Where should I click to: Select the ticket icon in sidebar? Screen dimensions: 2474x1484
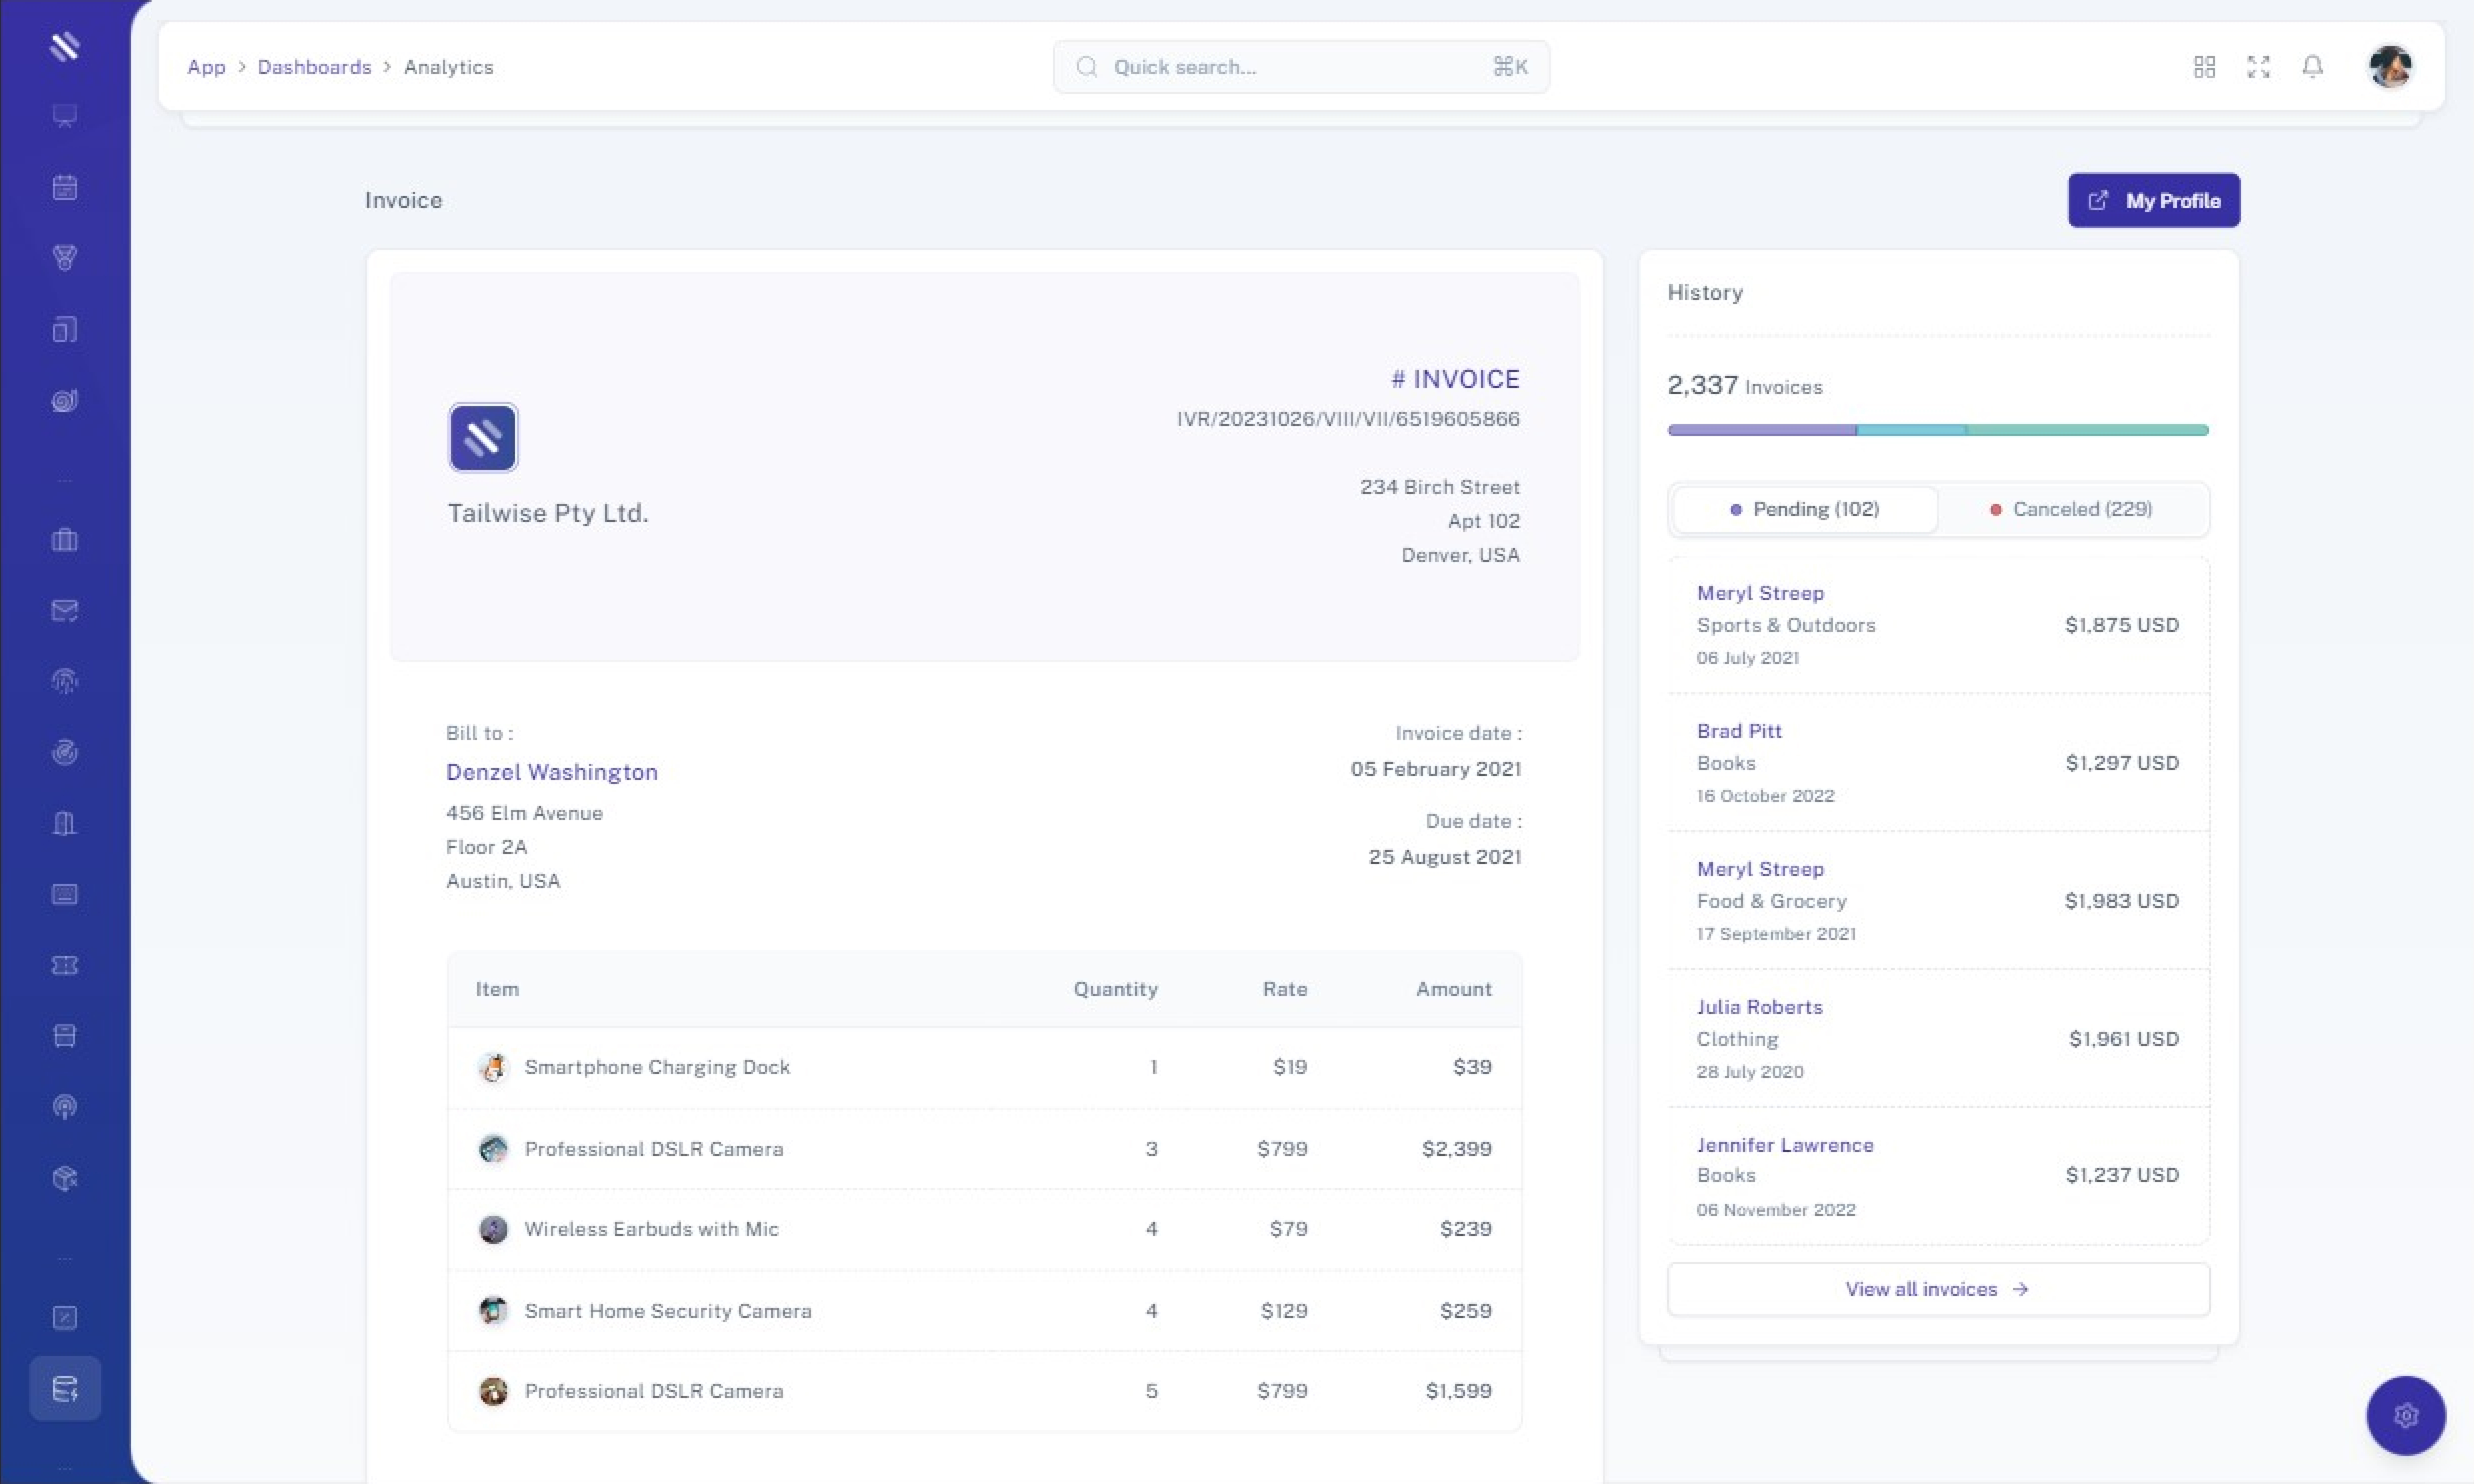click(65, 965)
